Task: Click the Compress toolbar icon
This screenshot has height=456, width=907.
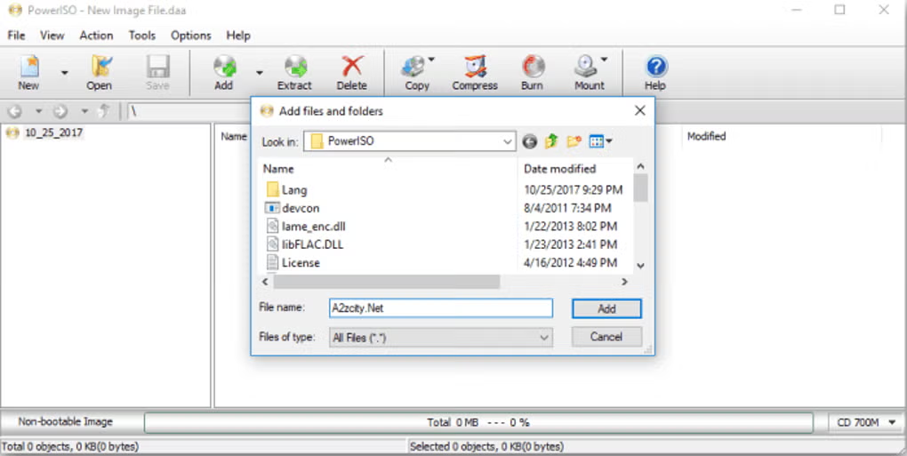Action: [x=475, y=70]
